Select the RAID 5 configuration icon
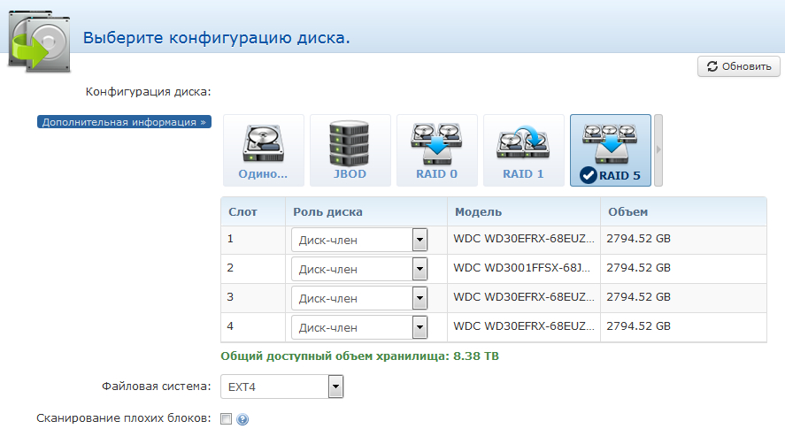The width and height of the screenshot is (785, 444). [x=610, y=150]
